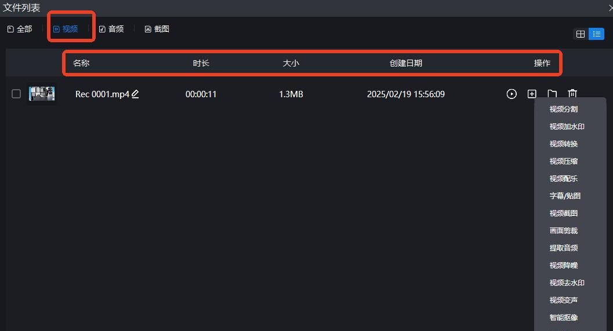Select the 视频 tab
The width and height of the screenshot is (613, 331).
(66, 29)
